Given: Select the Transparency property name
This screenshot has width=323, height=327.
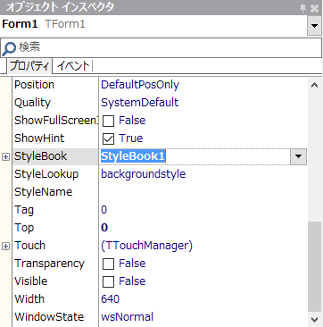Looking at the screenshot, I should coord(50,264).
